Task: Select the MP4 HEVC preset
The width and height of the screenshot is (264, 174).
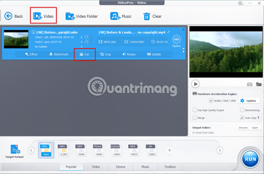Action: click(134, 150)
